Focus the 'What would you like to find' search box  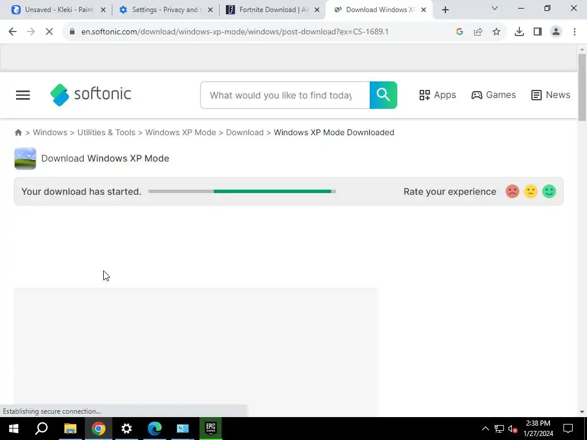[285, 95]
